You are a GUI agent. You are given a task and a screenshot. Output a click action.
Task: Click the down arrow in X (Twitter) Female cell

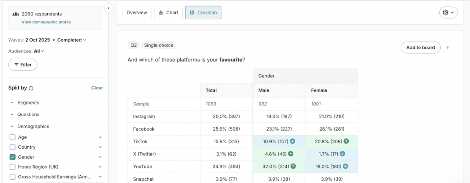342,154
